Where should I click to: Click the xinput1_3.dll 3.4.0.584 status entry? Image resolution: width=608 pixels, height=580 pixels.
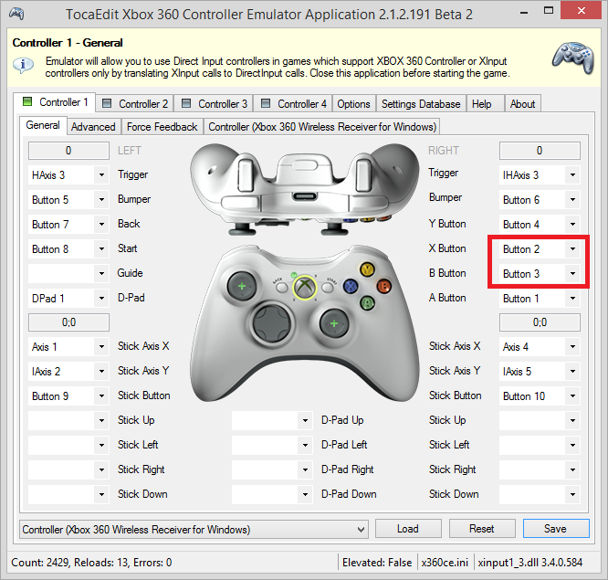click(530, 563)
